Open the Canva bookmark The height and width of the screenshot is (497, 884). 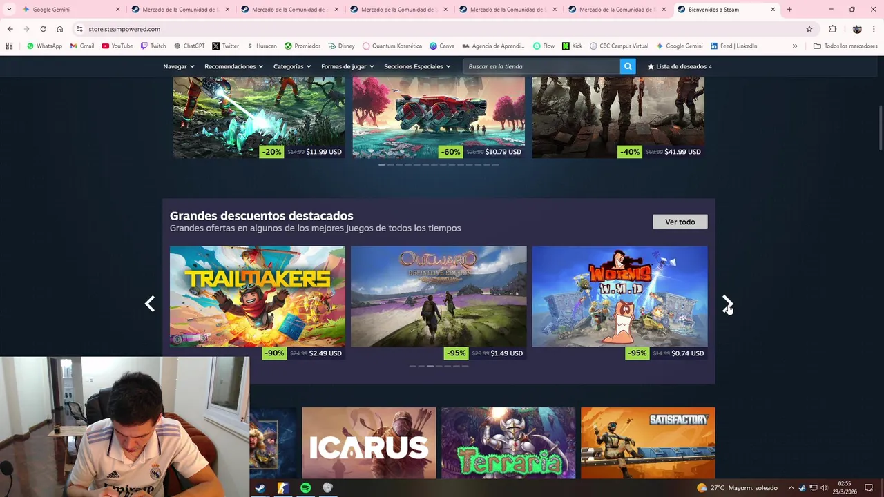click(x=441, y=46)
